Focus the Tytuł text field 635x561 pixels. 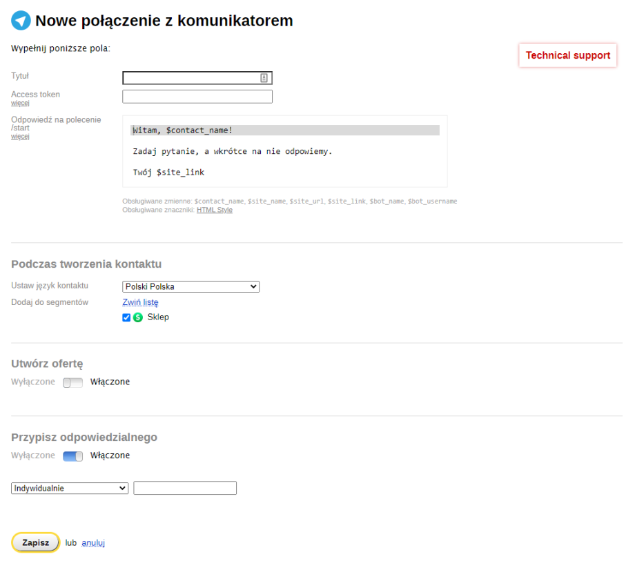click(190, 78)
